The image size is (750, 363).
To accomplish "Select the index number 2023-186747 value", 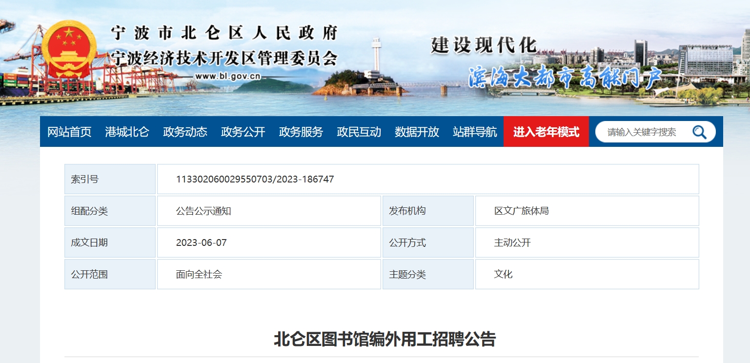I will pos(255,179).
